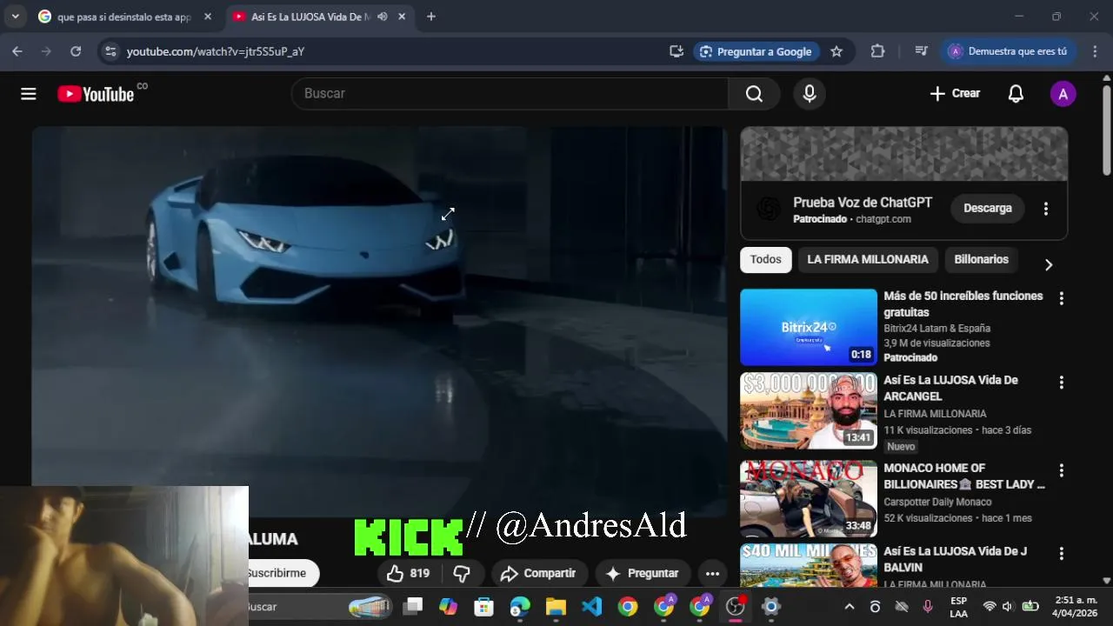The height and width of the screenshot is (626, 1113).
Task: Click the Crear button
Action: click(x=955, y=94)
